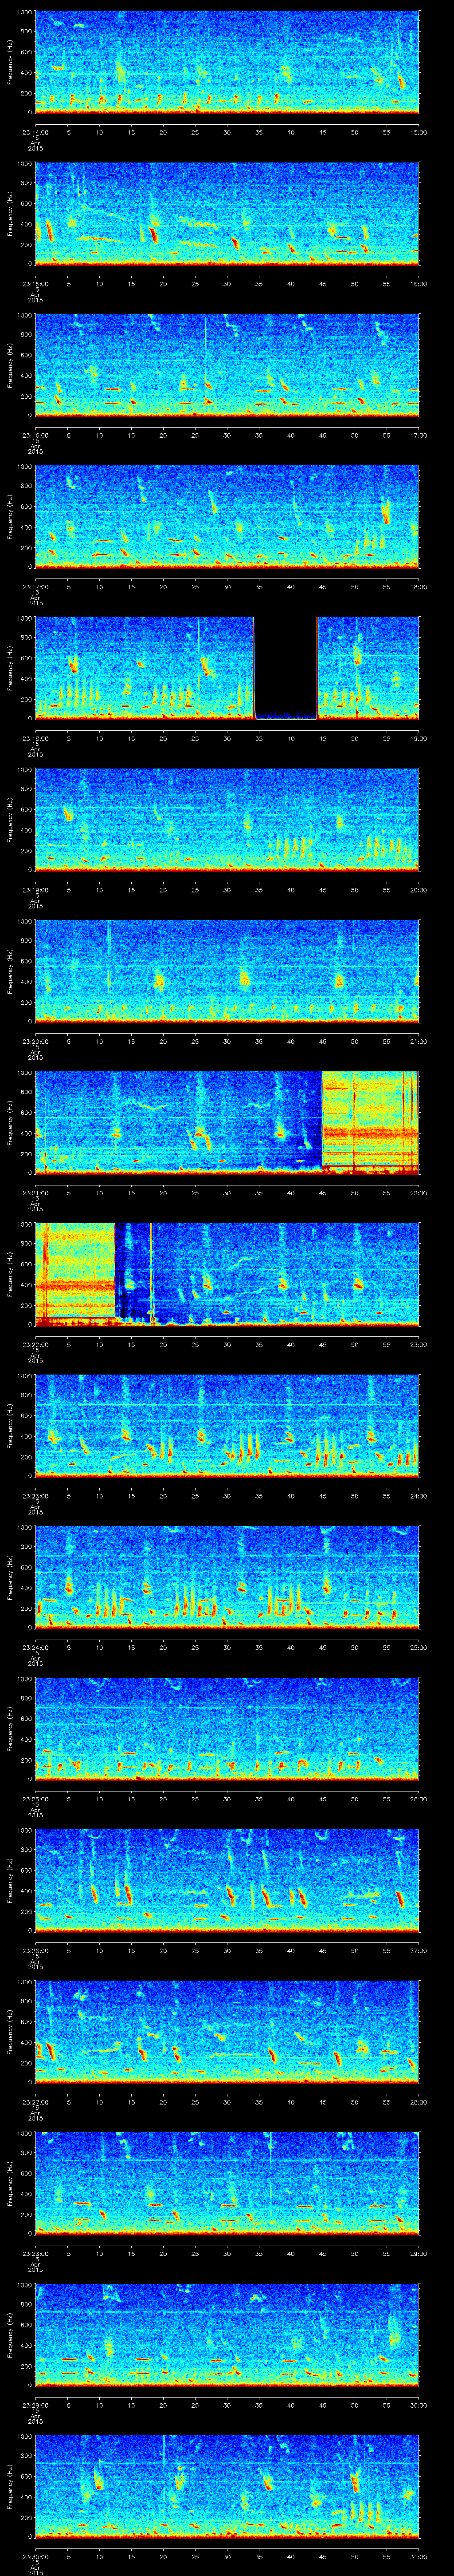
Task: Select the spectrogram panel starting at 23:14:00
Action: 227,62
